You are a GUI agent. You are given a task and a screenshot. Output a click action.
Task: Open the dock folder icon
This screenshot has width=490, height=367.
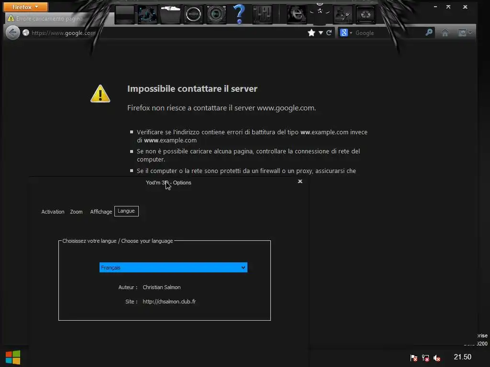pyautogui.click(x=170, y=14)
